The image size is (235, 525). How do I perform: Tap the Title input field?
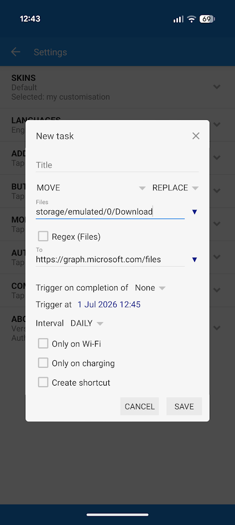point(117,165)
